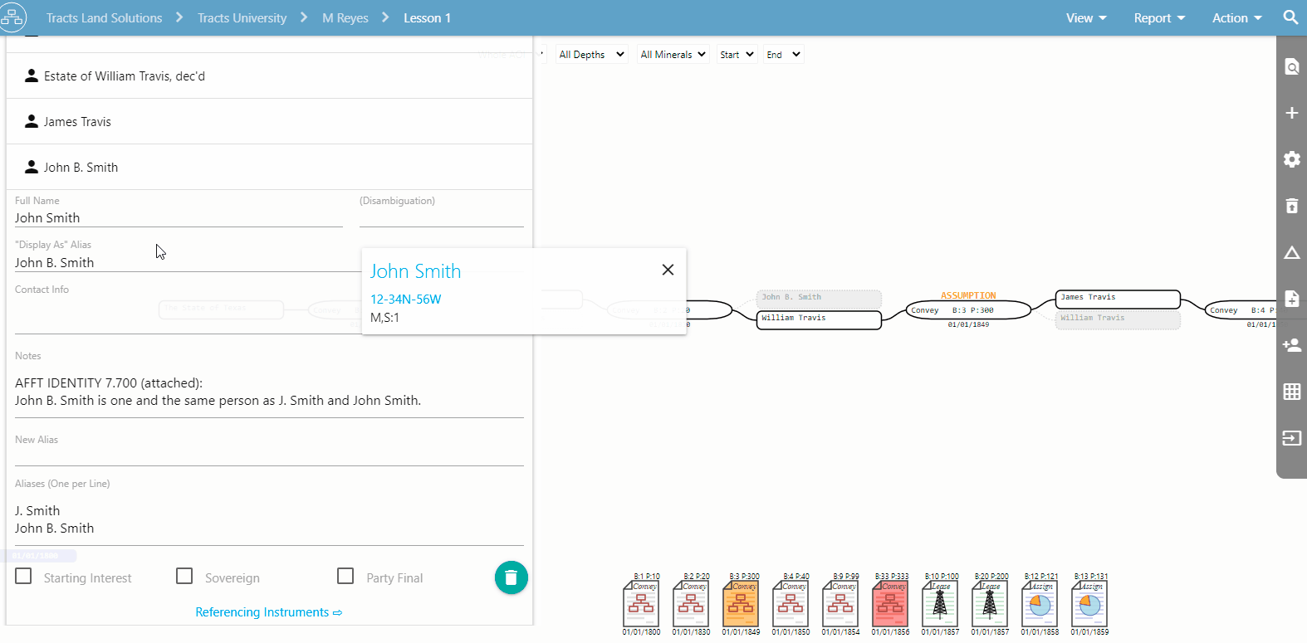Open the Start date dropdown

737,55
